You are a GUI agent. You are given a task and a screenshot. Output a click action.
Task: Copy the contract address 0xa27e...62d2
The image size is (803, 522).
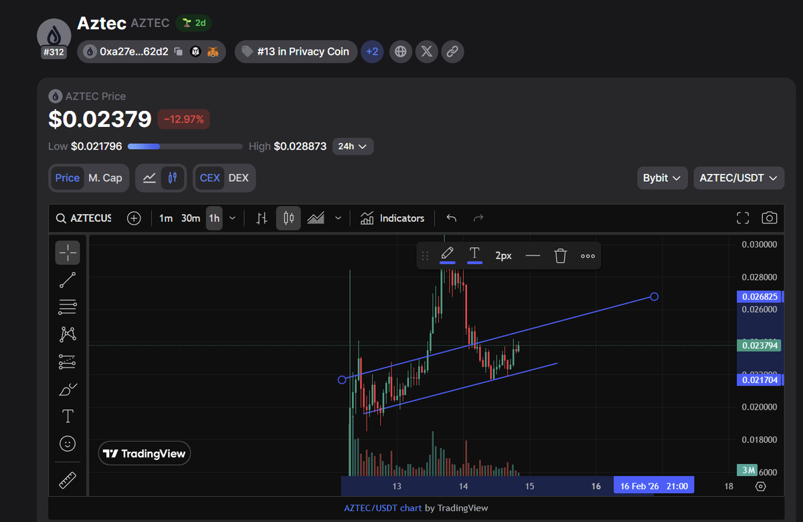178,51
